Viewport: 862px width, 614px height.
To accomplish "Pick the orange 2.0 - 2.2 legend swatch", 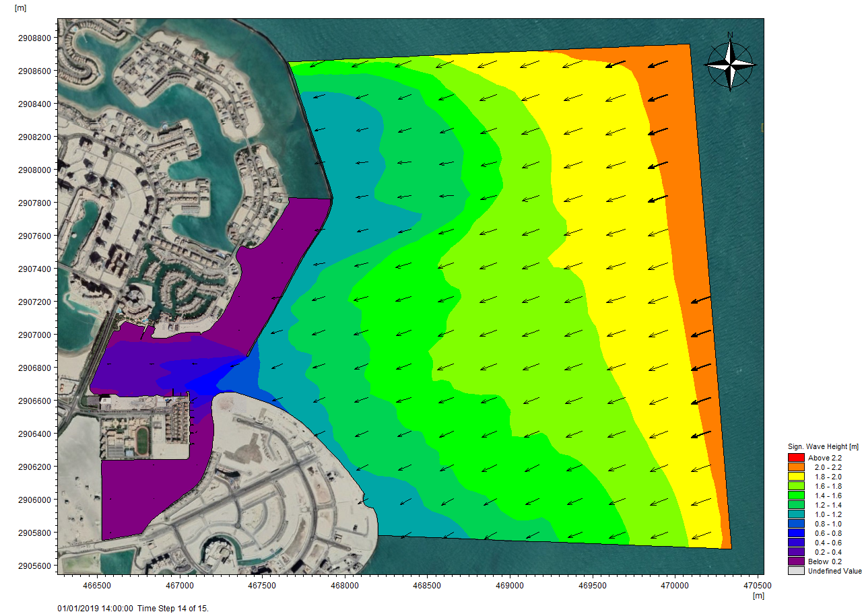I will click(x=796, y=467).
